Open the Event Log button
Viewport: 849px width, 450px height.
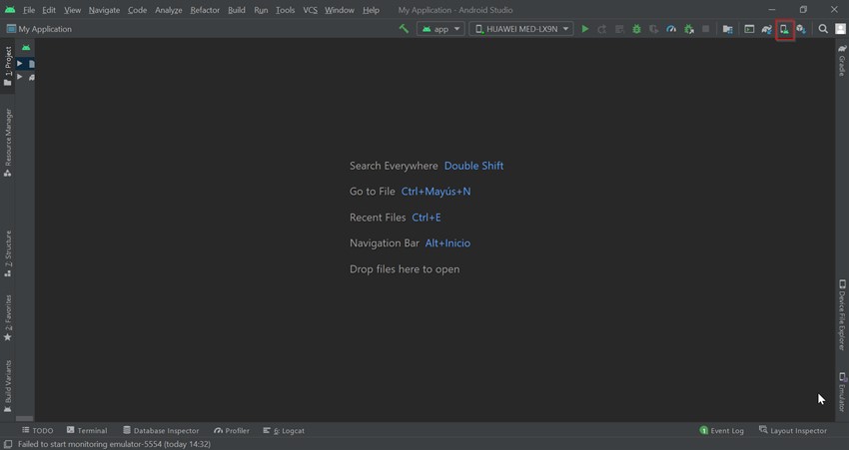point(722,430)
